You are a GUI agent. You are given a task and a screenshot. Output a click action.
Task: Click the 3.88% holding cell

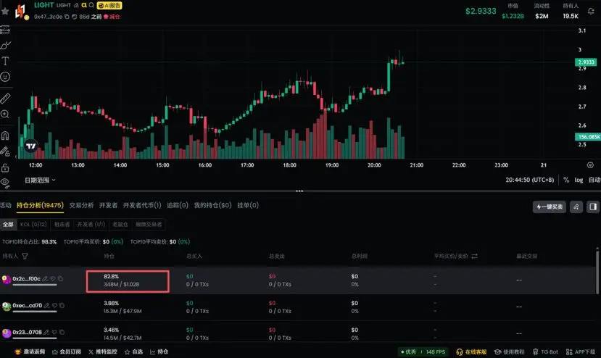[123, 307]
